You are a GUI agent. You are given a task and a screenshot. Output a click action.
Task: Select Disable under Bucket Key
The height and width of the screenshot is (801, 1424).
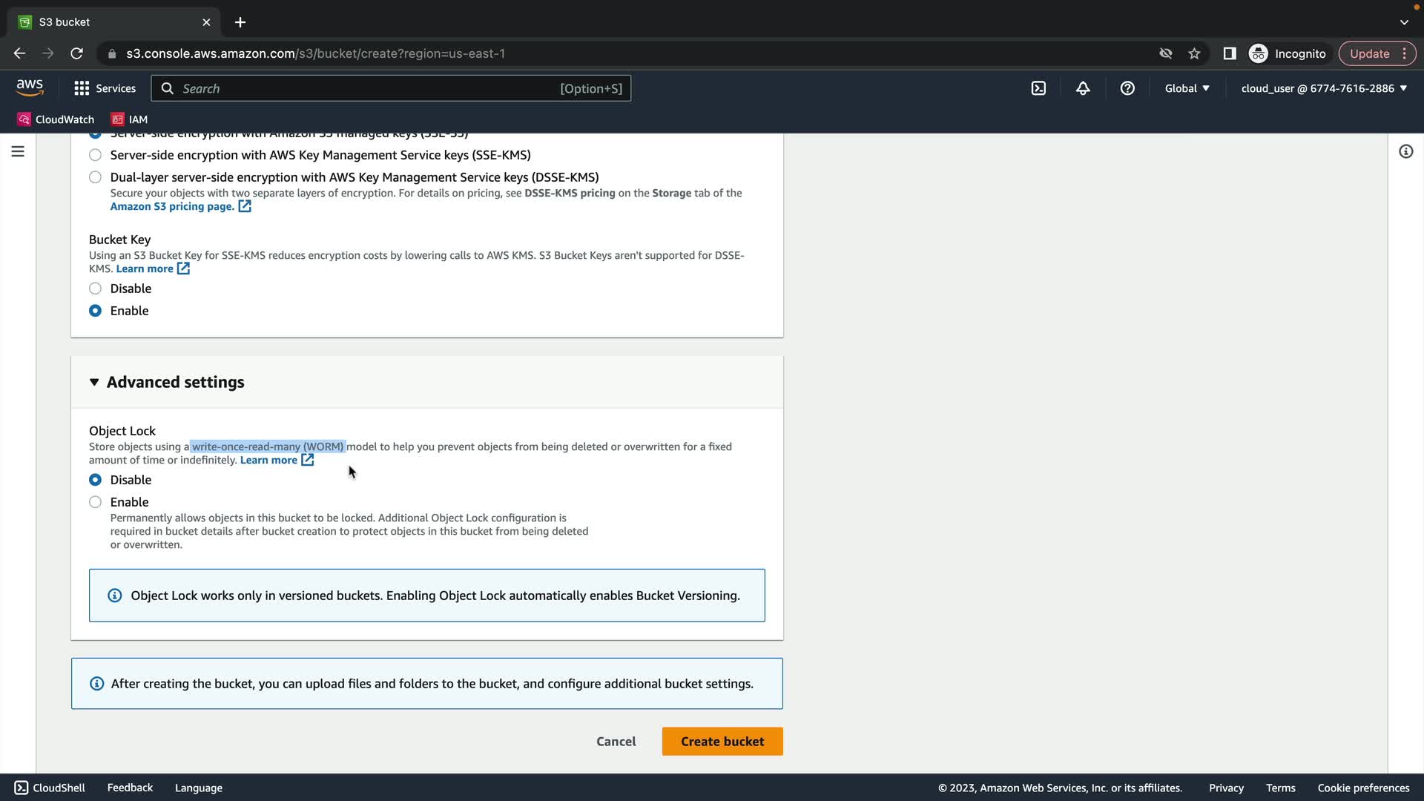(96, 289)
